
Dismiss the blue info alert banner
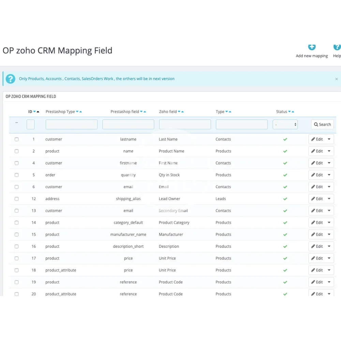pos(336,79)
